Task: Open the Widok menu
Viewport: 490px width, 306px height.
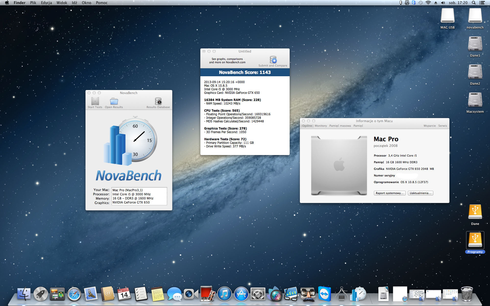Action: pyautogui.click(x=62, y=3)
